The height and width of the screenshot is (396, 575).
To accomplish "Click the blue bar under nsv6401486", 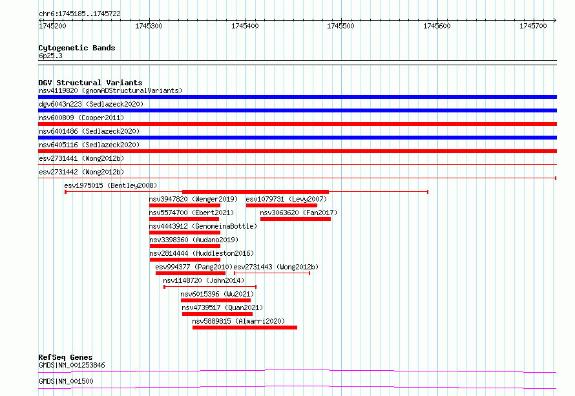I will pos(297,138).
